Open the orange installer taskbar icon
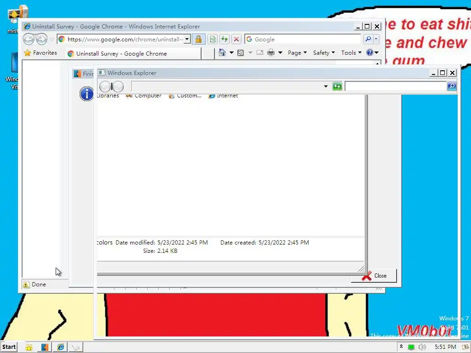 pyautogui.click(x=45, y=347)
